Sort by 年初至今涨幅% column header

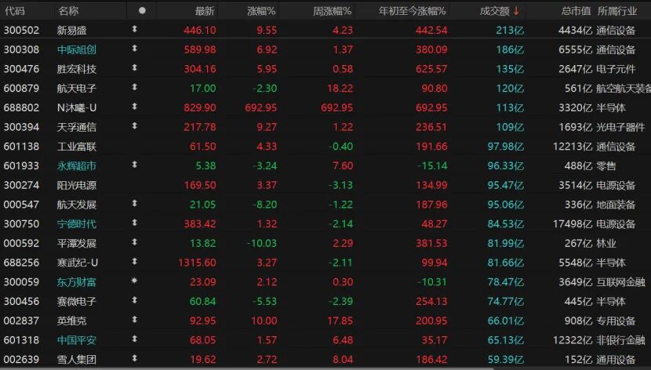click(412, 11)
